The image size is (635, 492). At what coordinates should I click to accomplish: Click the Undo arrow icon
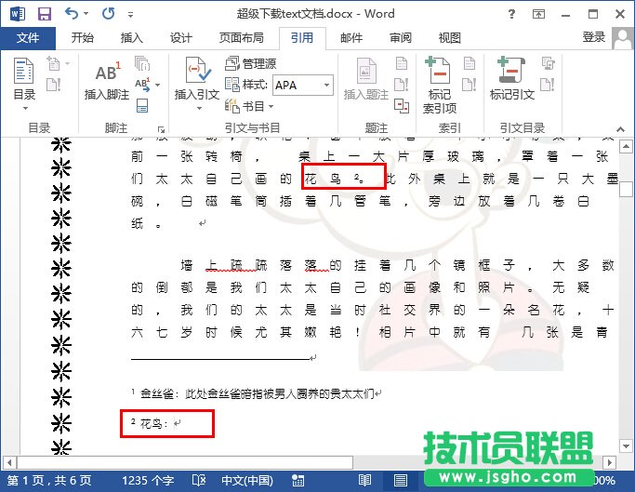click(x=73, y=14)
